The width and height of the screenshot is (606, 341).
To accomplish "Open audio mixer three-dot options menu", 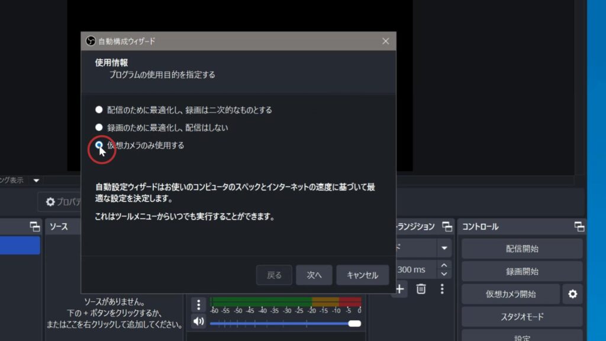I will 199,305.
